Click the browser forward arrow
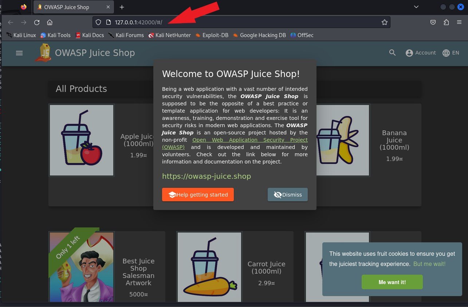Viewport: 468px width, 307px height. coord(24,23)
